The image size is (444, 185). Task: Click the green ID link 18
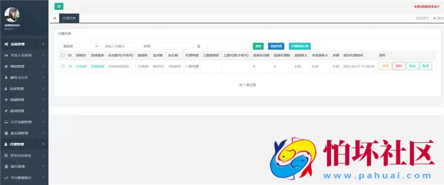(x=70, y=66)
